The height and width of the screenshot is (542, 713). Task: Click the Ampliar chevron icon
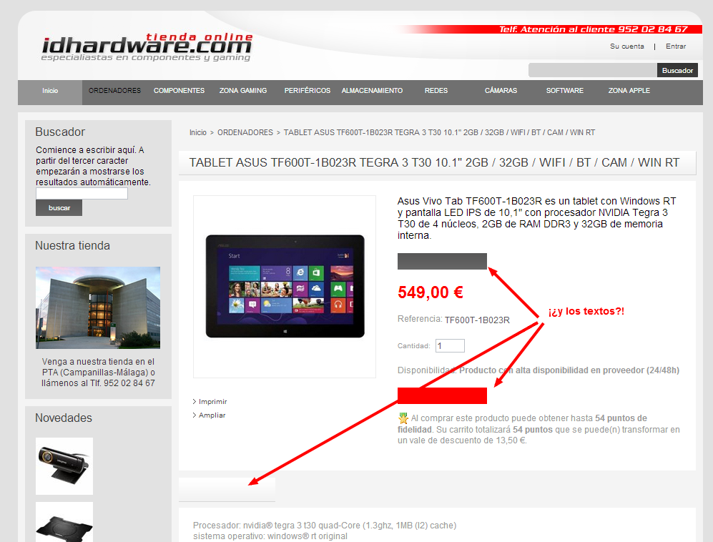coord(195,415)
